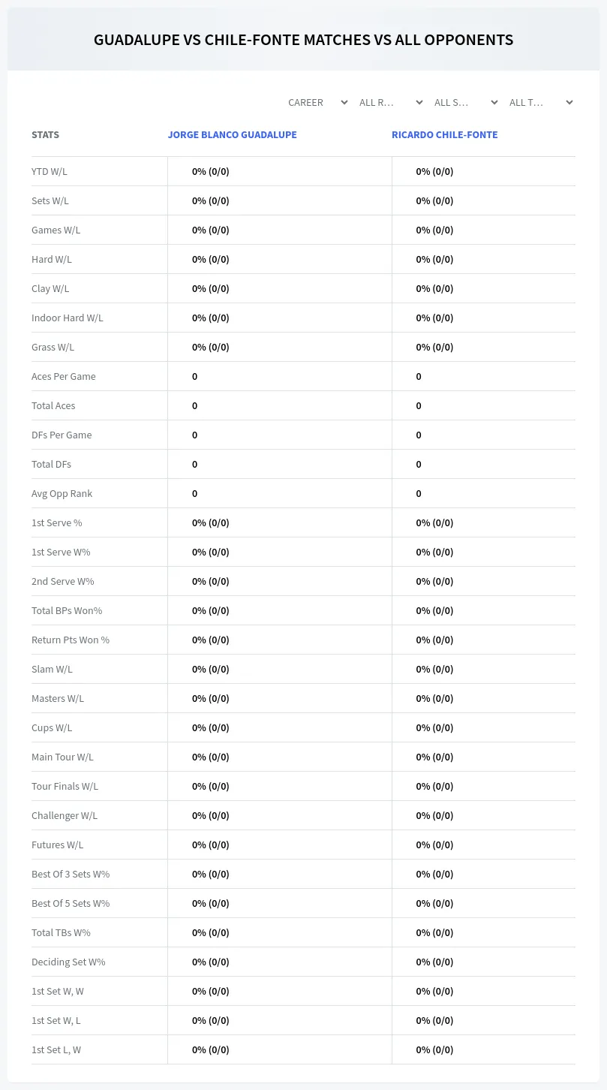Image resolution: width=607 pixels, height=1090 pixels.
Task: Expand the ALL R... filter dropdown
Action: tap(391, 102)
